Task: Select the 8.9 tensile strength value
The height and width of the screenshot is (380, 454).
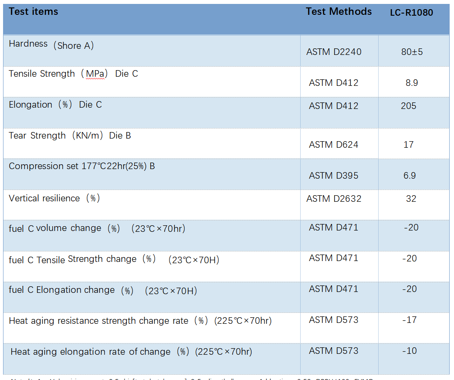Action: (x=412, y=83)
